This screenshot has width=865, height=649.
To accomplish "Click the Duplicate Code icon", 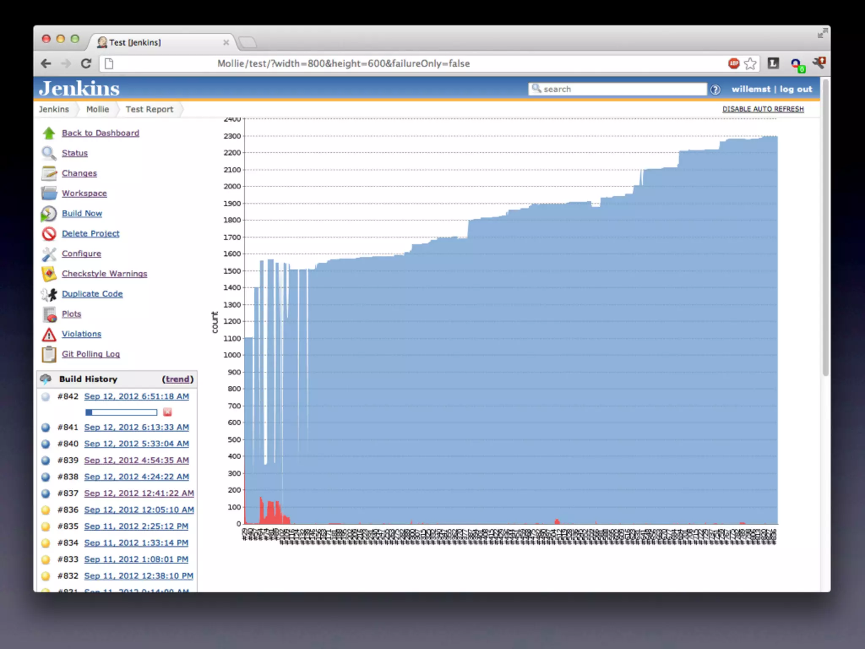I will click(x=49, y=294).
